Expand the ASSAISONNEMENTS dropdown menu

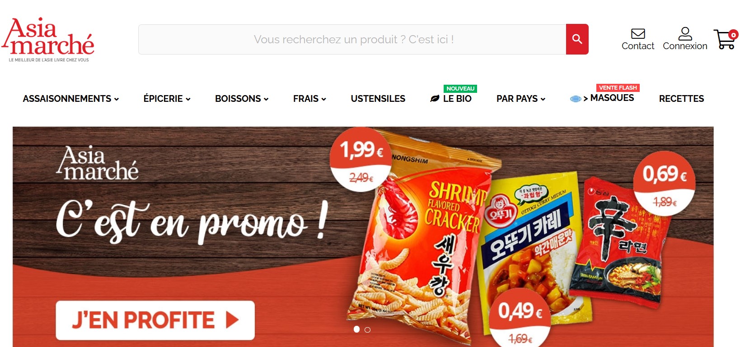[71, 99]
